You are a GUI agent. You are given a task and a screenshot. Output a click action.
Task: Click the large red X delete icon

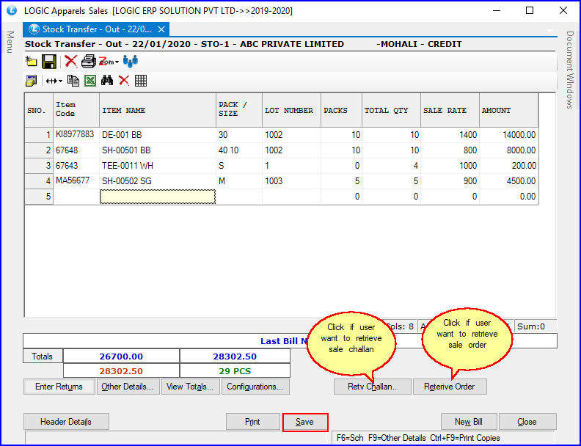coord(70,61)
